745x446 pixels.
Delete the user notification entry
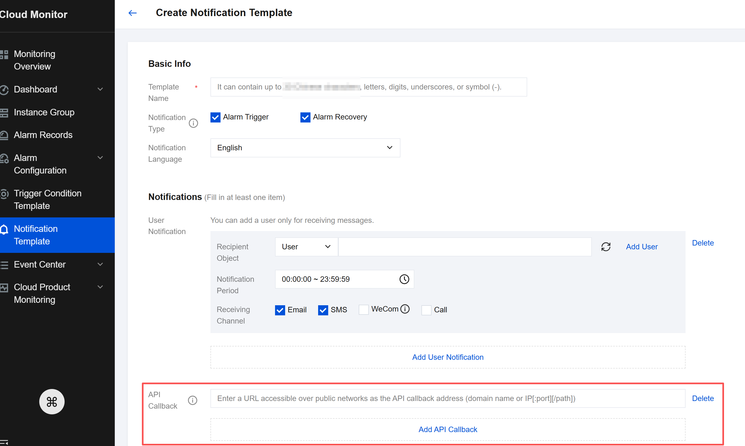(x=703, y=243)
